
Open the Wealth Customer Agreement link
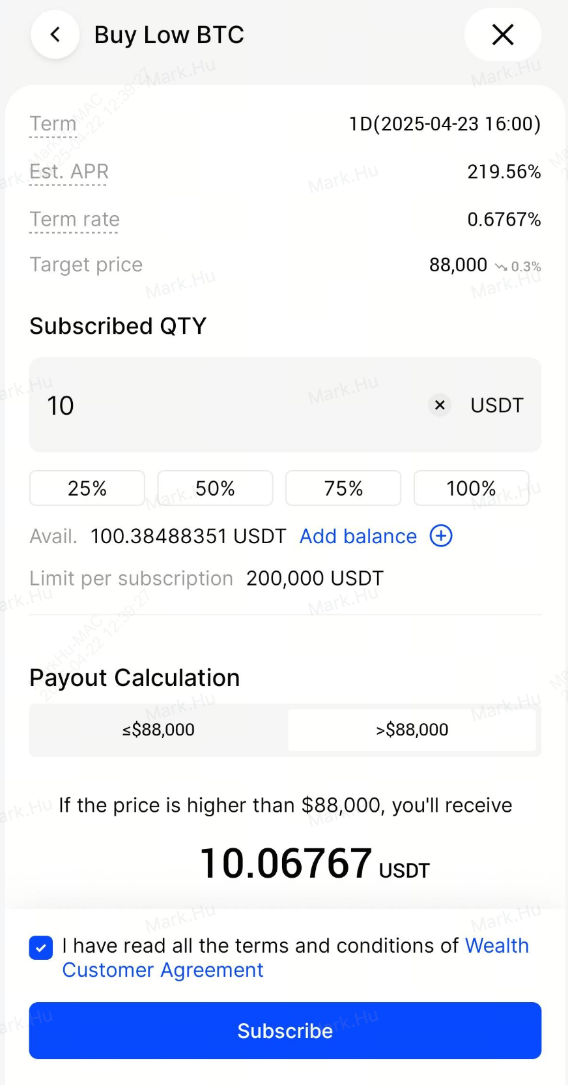163,970
